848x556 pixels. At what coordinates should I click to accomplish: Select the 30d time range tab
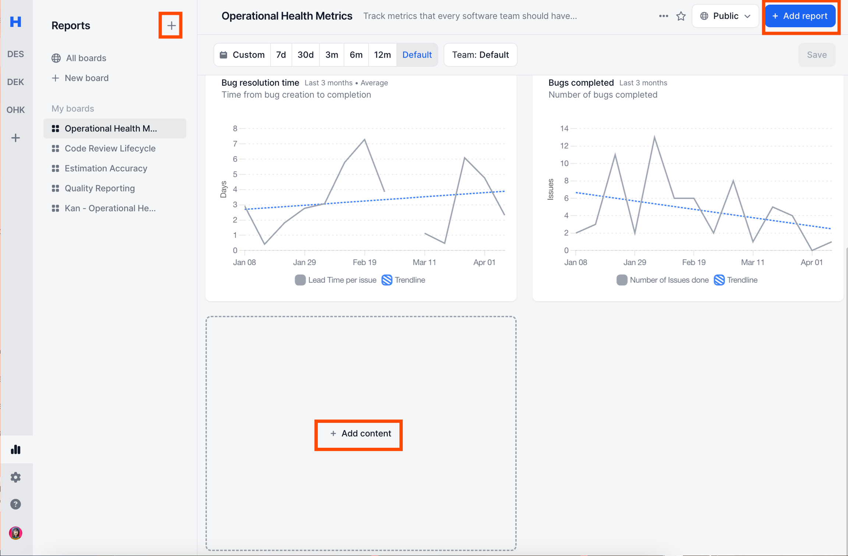tap(305, 55)
